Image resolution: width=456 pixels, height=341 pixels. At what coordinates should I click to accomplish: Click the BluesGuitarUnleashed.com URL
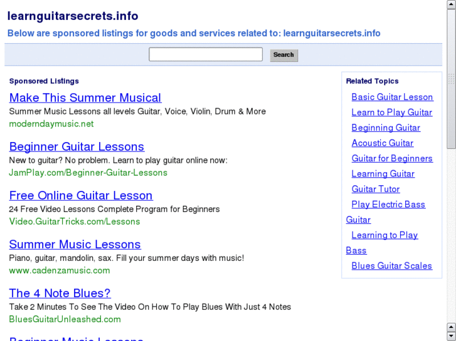pos(65,319)
